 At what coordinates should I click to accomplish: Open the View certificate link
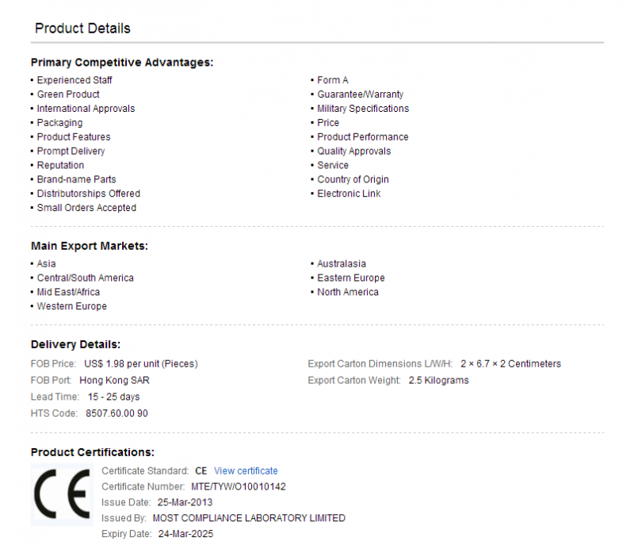(246, 471)
